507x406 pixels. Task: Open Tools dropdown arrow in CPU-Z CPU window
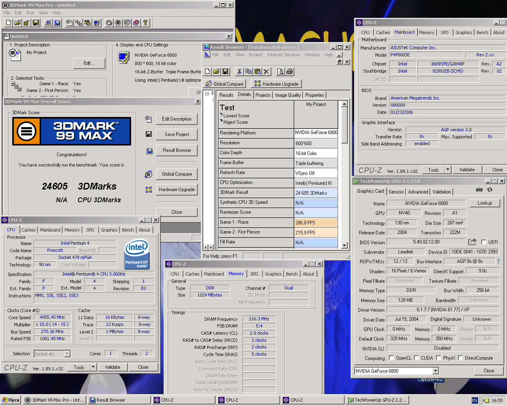(x=93, y=368)
